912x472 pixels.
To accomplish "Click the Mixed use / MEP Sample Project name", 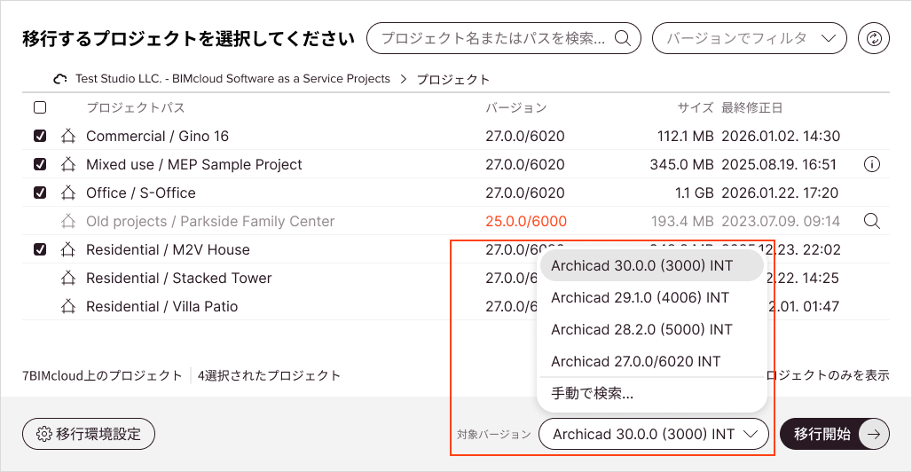I will [194, 165].
